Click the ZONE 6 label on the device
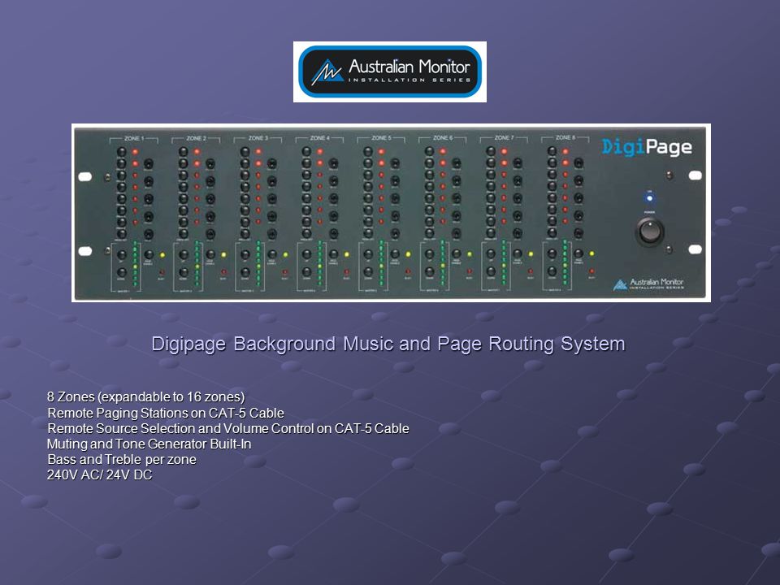780x585 pixels. click(x=443, y=138)
